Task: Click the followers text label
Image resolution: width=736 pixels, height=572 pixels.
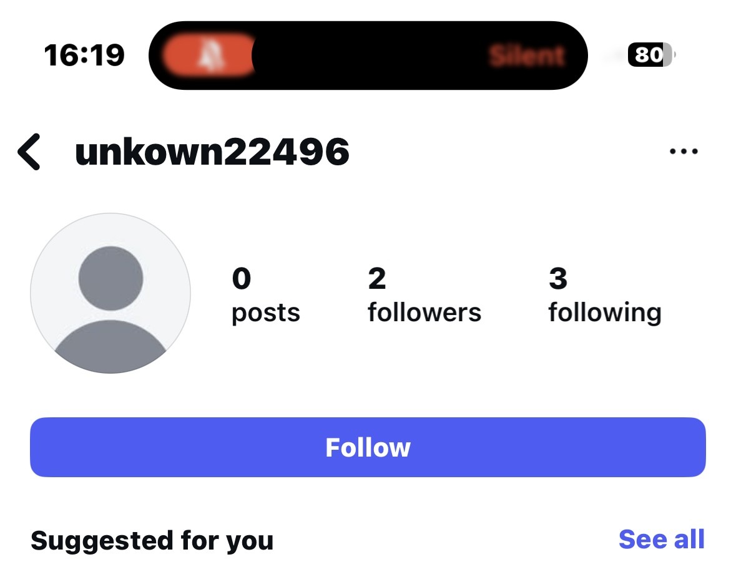Action: click(x=424, y=313)
